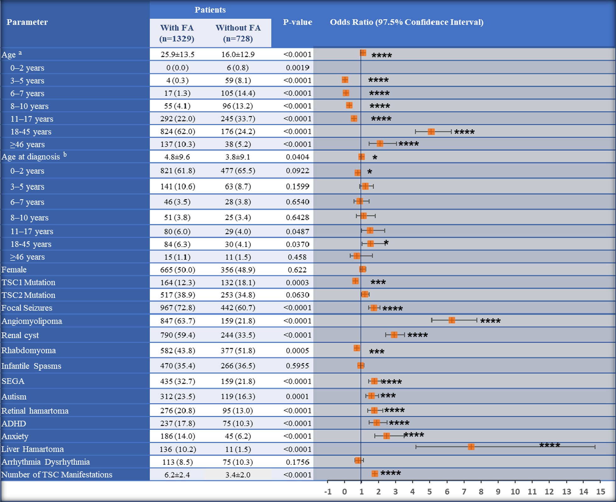616x502 pixels.
Task: Click the 'Parameter' column header
Action: tap(27, 22)
